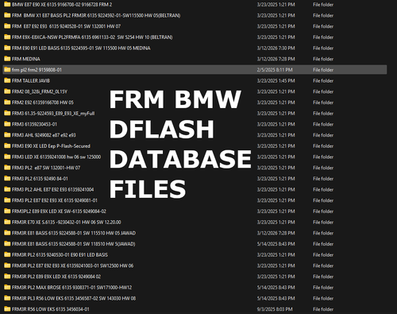Viewport: 397px width, 314px height.
Task: Select the FRM TALLER JAVIB folder icon
Action: point(7,80)
